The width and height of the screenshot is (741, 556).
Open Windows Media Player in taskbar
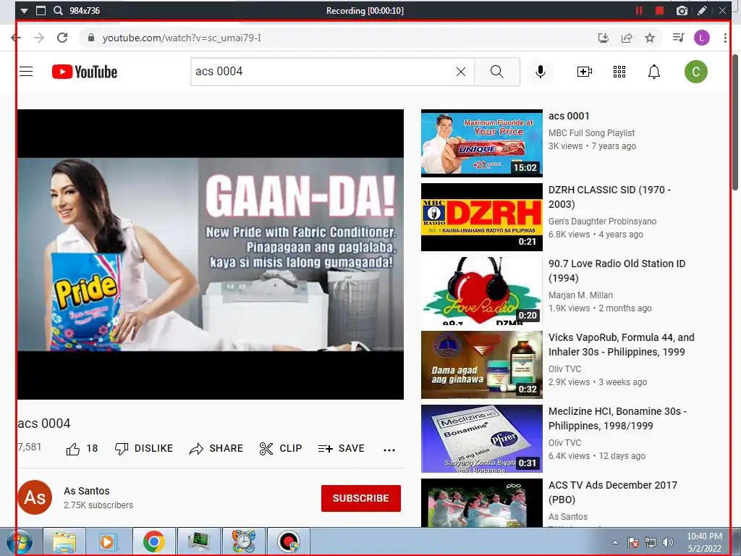tap(109, 542)
